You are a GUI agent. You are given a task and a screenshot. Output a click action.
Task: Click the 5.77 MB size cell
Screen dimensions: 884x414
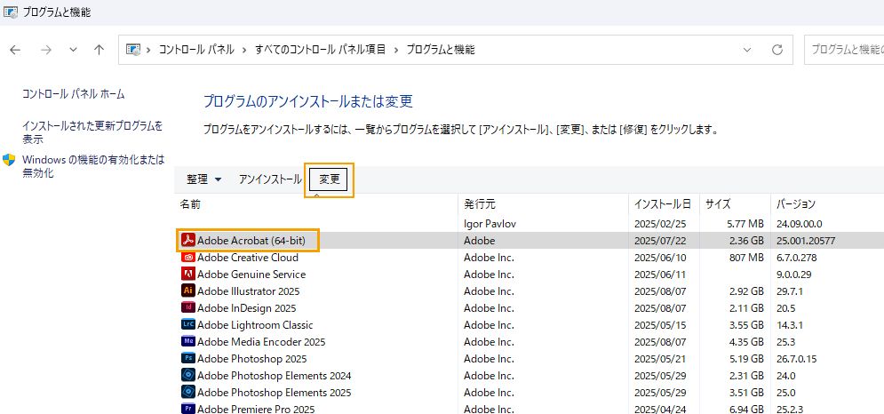pyautogui.click(x=745, y=224)
